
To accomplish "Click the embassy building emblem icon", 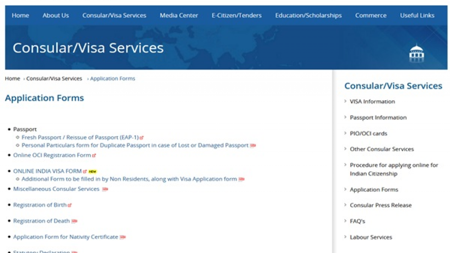I will point(416,53).
